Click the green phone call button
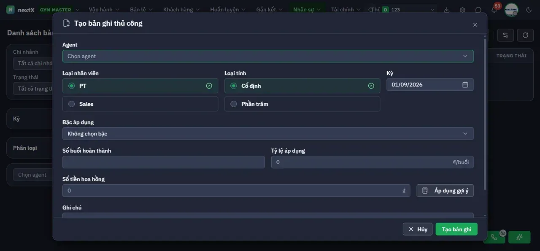This screenshot has width=540, height=251. (x=494, y=237)
